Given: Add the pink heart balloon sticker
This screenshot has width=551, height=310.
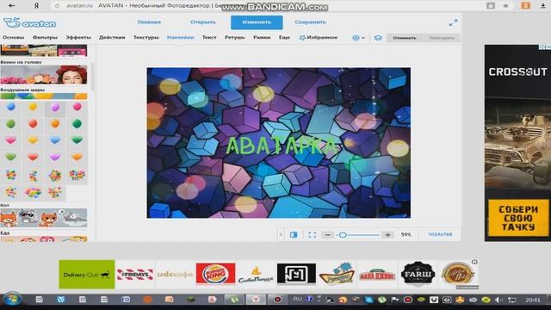Looking at the screenshot, I should tap(11, 140).
